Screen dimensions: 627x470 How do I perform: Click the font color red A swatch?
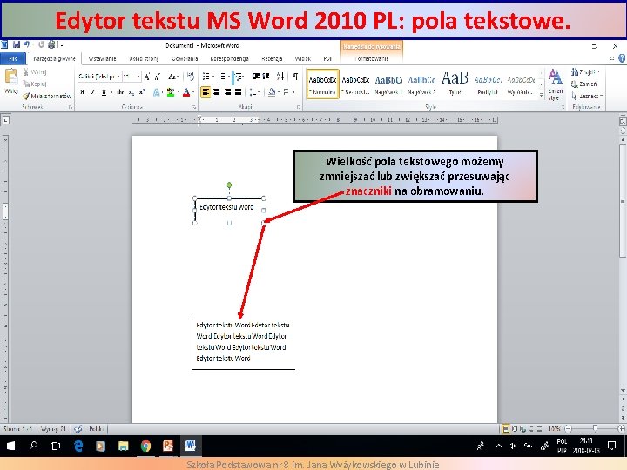(186, 92)
